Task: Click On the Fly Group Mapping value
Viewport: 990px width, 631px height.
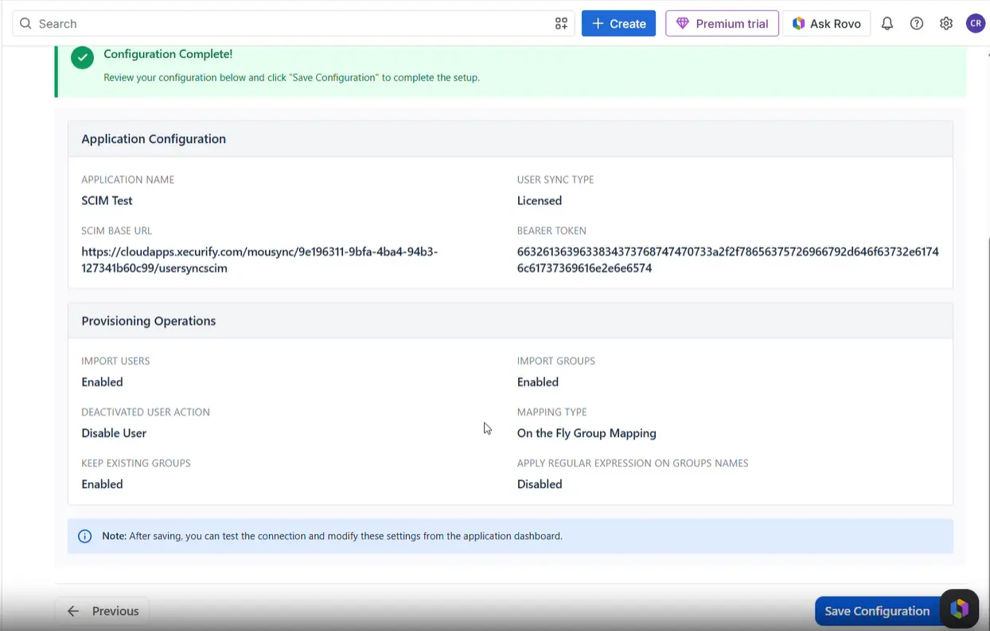Action: 587,433
